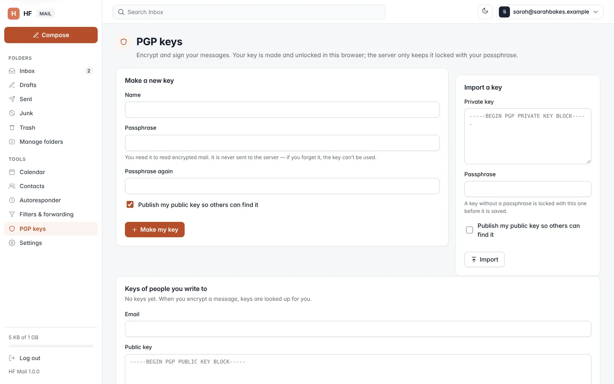Check publish public key in Import a key
The width and height of the screenshot is (614, 384).
[x=469, y=230]
